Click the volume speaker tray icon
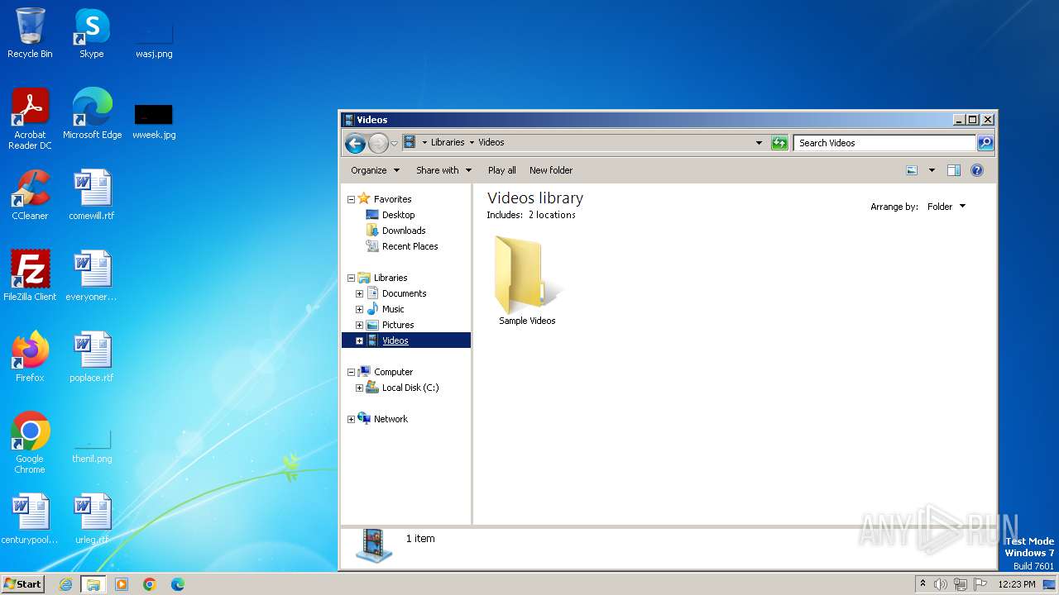The height and width of the screenshot is (595, 1059). click(x=941, y=584)
